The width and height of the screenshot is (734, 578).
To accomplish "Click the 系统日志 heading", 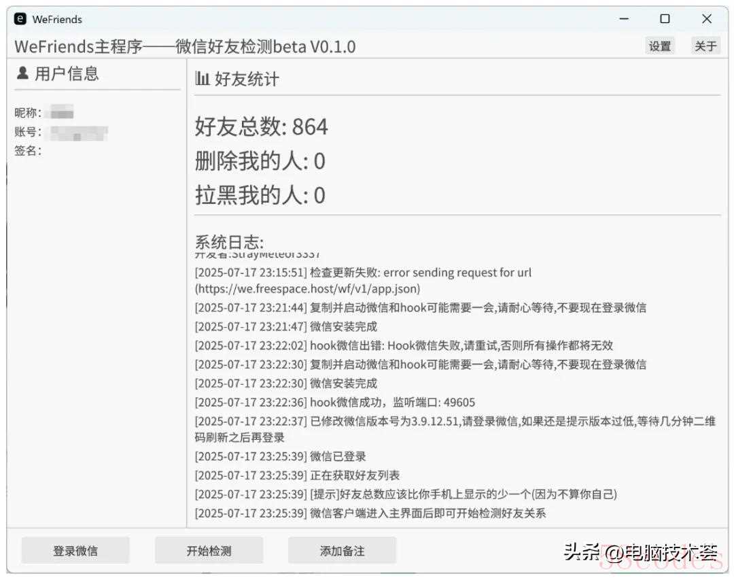I will pyautogui.click(x=230, y=241).
